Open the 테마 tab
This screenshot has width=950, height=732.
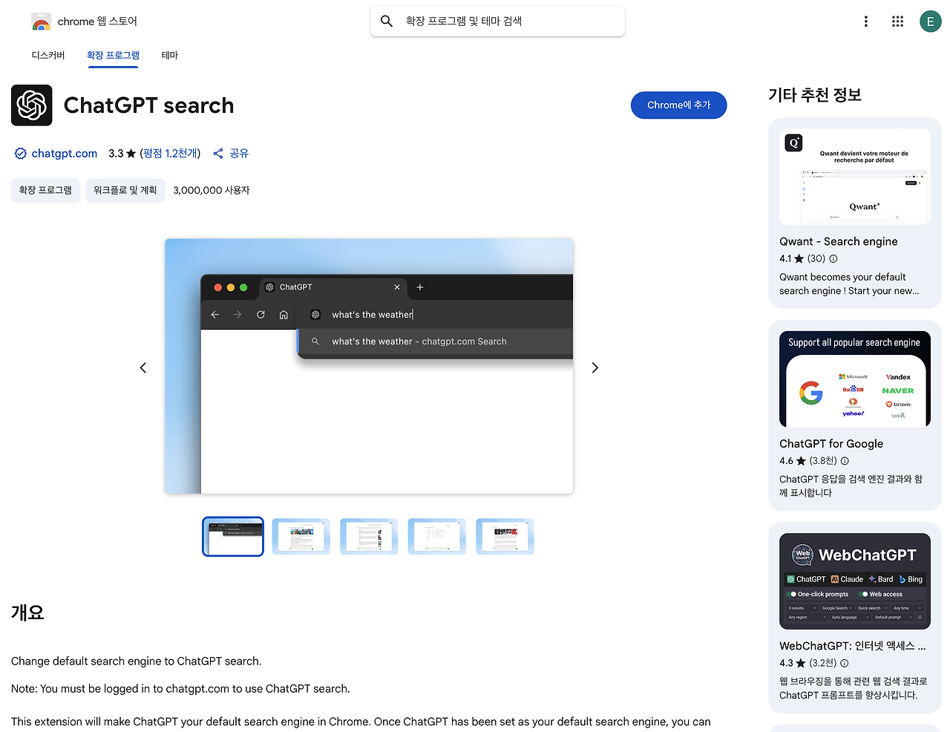click(170, 56)
